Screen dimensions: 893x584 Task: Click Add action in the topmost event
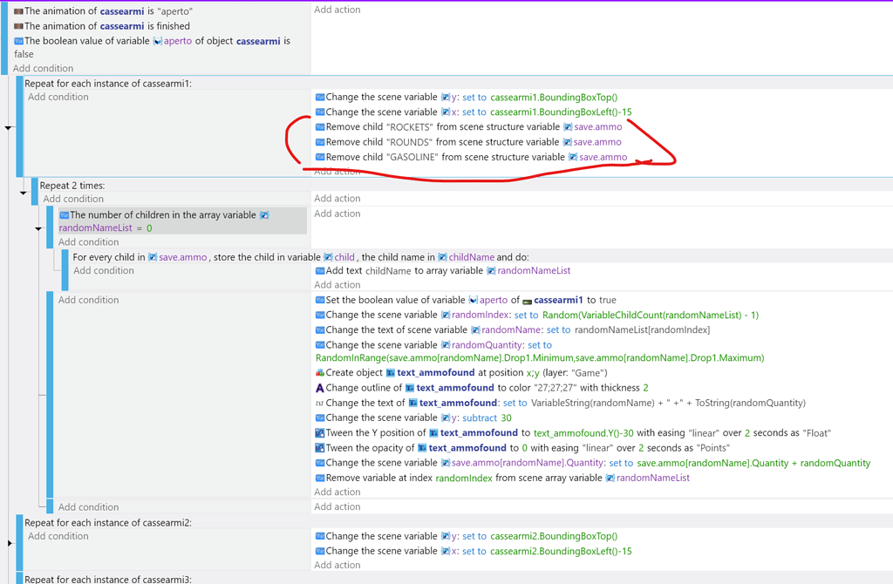pyautogui.click(x=337, y=10)
